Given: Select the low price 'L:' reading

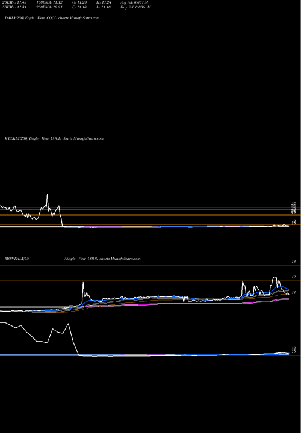Looking at the screenshot, I should (104, 7).
